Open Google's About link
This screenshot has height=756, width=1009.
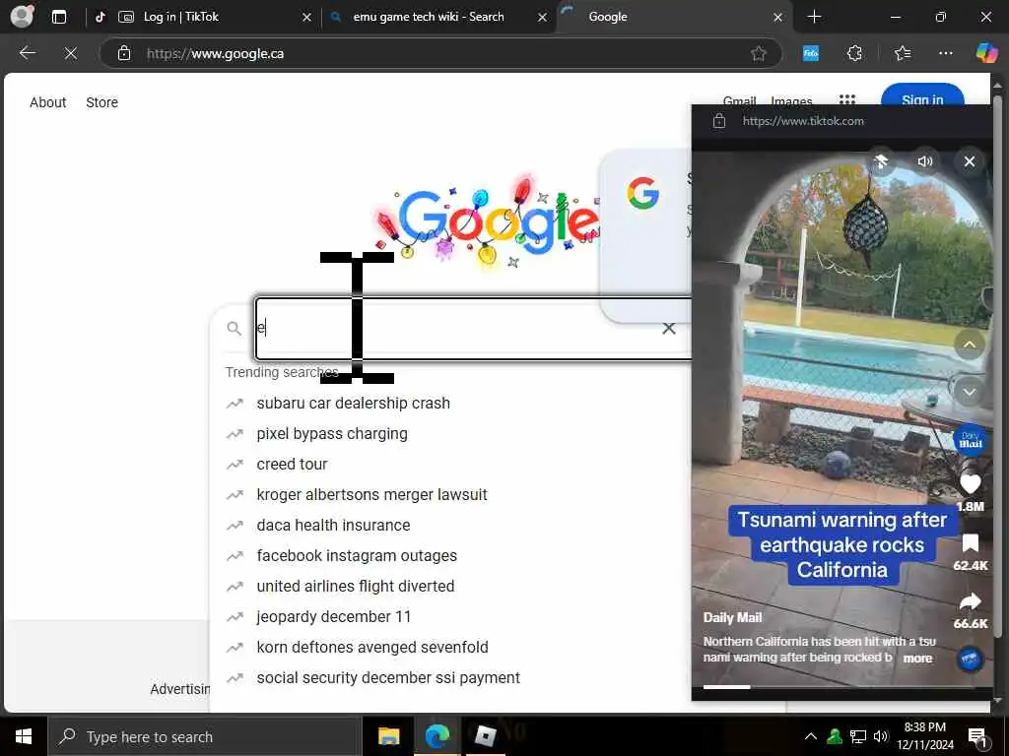(47, 102)
